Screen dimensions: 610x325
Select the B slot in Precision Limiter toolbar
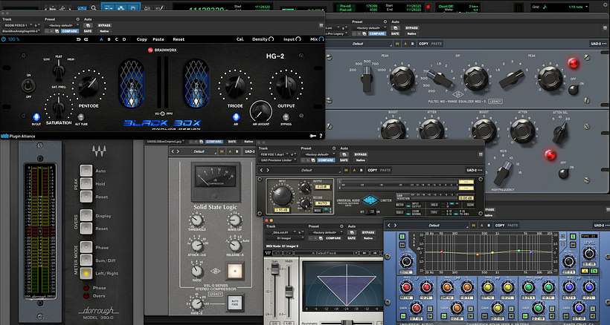[362, 170]
